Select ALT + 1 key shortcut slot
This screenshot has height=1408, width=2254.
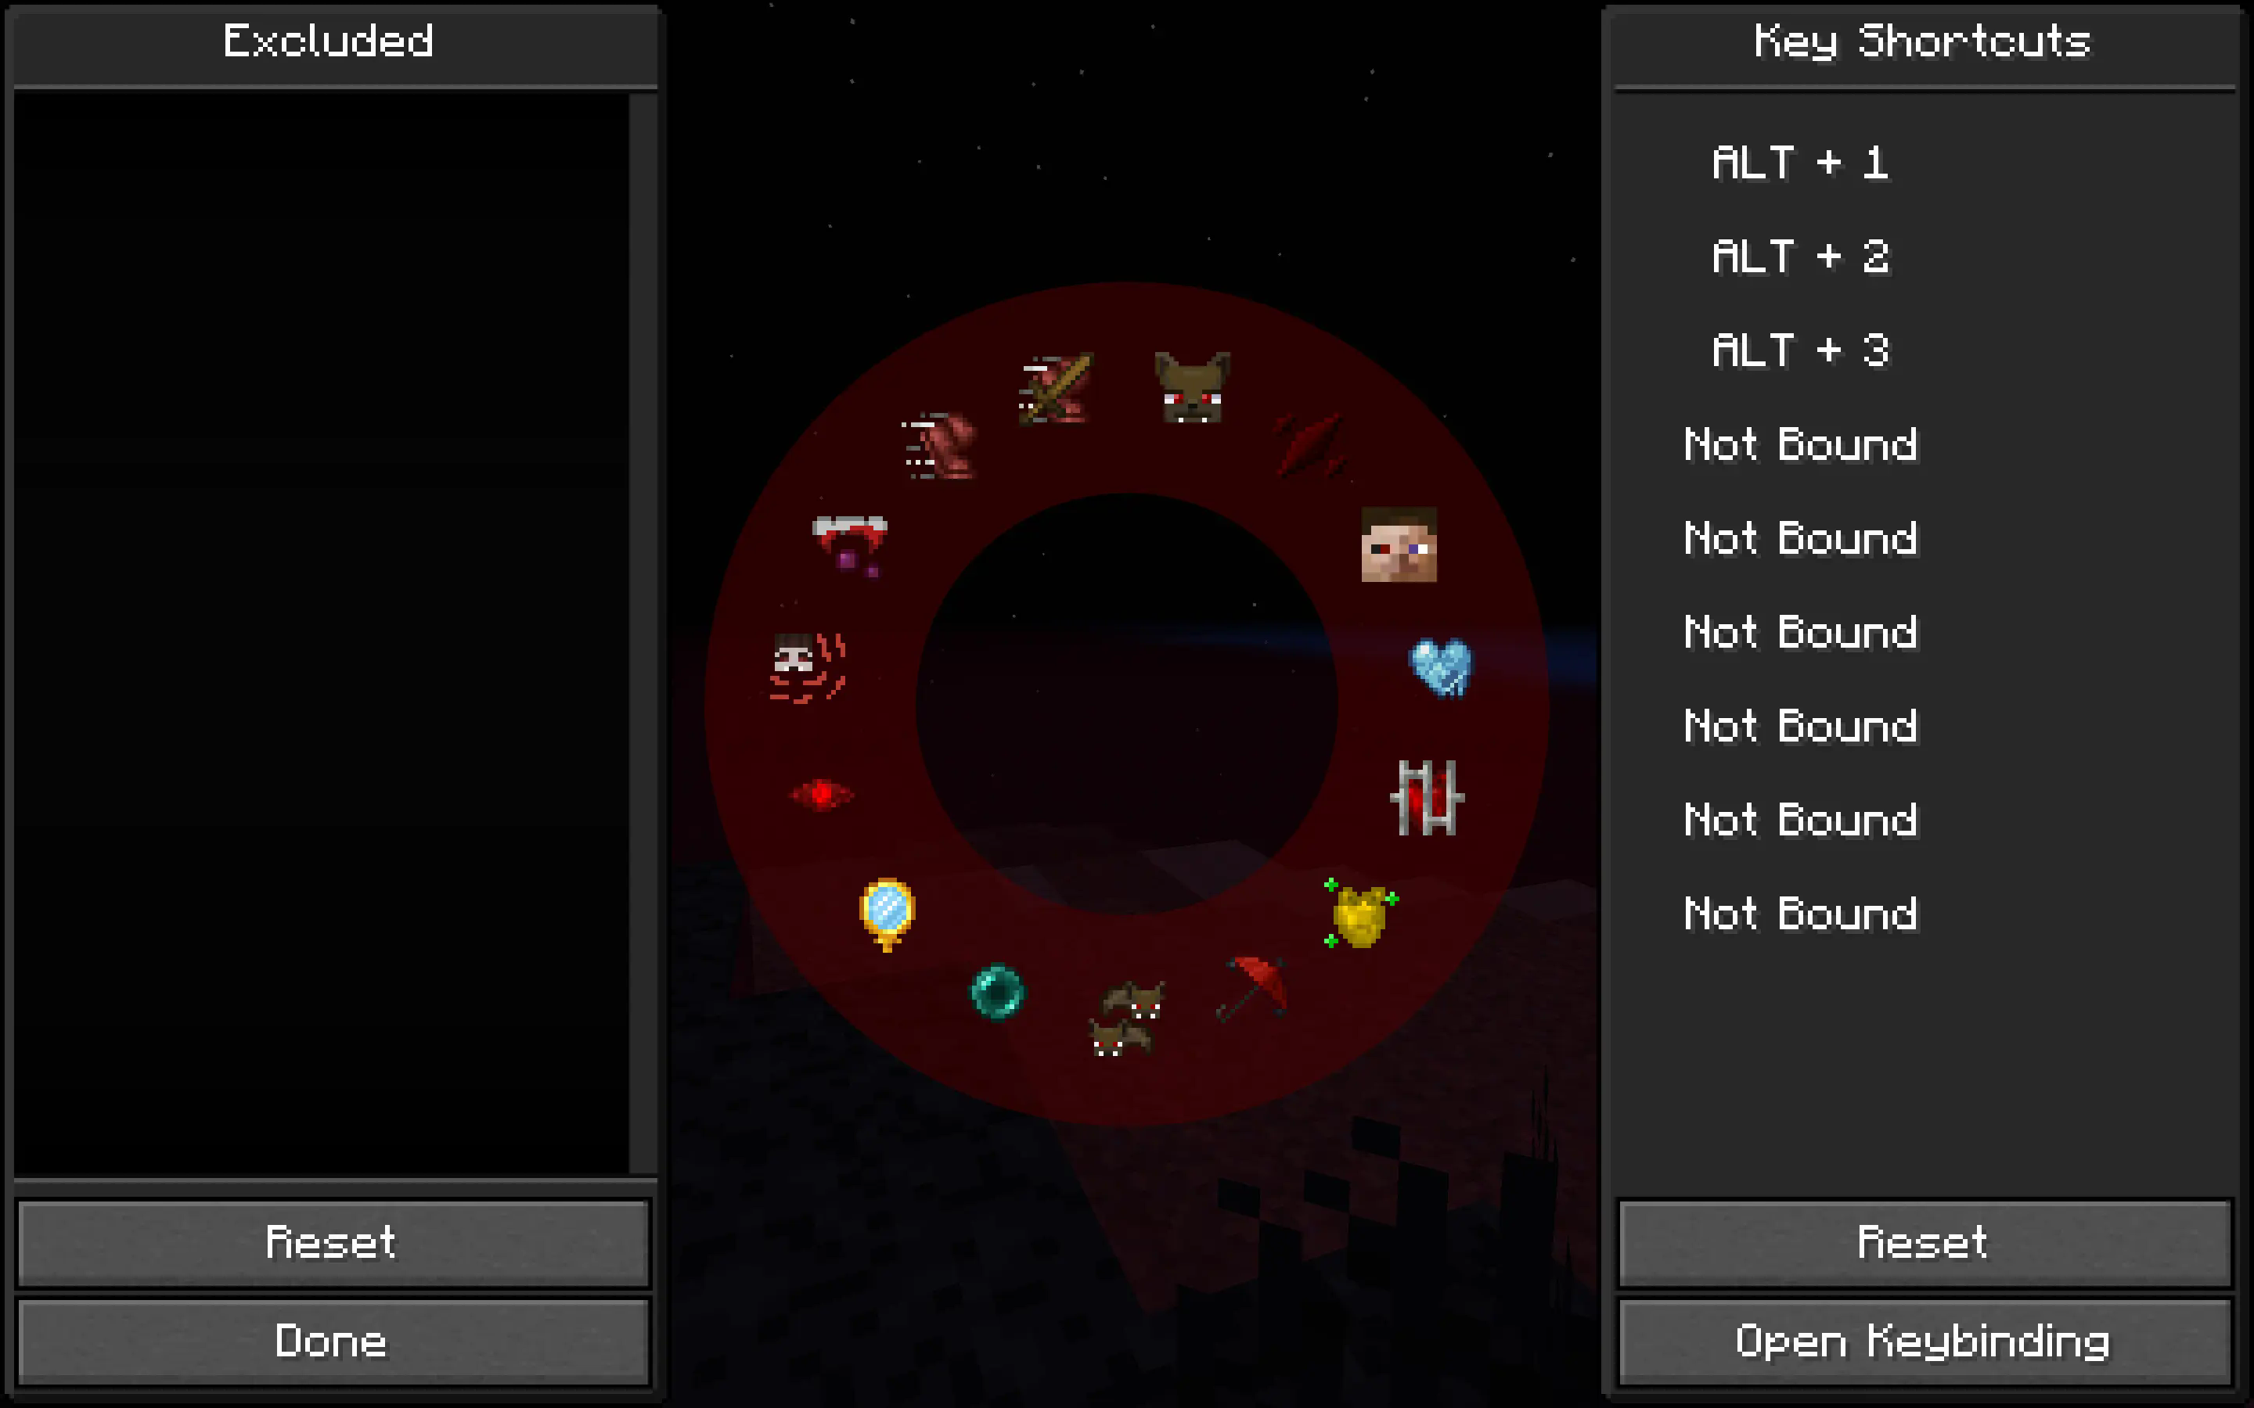click(x=1799, y=160)
